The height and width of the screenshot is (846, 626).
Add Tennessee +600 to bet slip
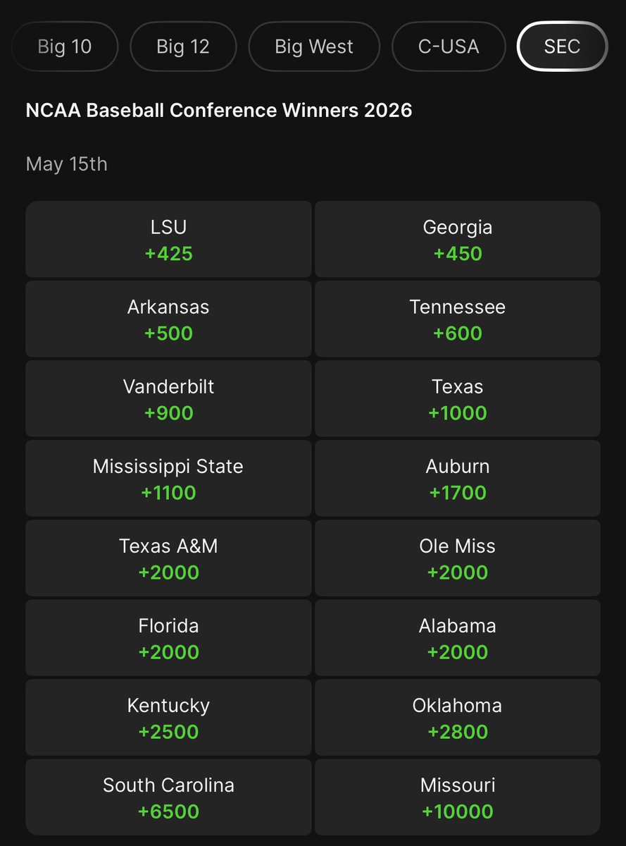[x=458, y=319]
